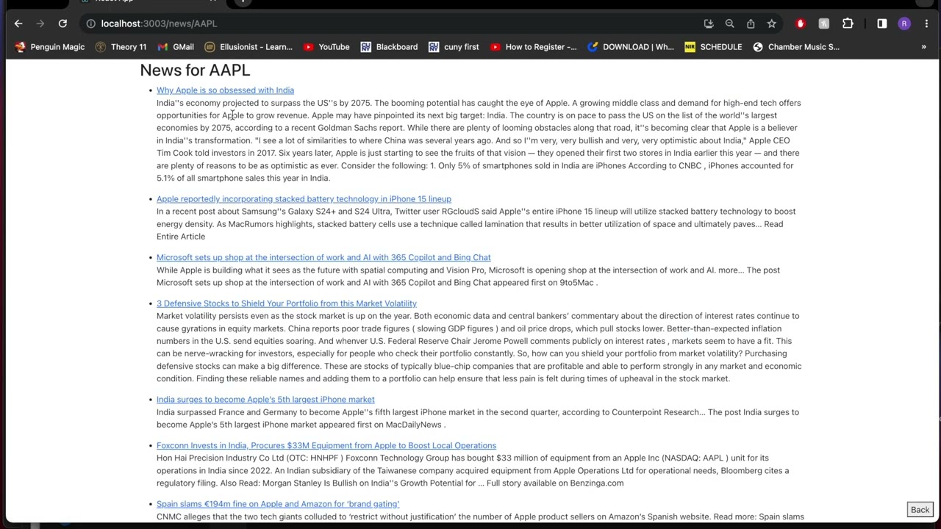
Task: Open 'Why Apple is so obsessed with India' article
Action: coord(225,90)
